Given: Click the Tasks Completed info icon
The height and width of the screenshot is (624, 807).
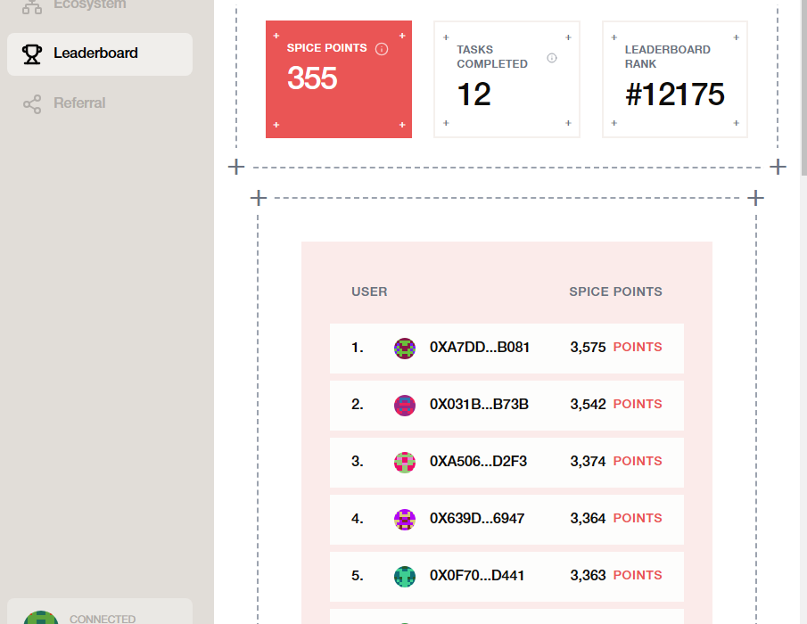Looking at the screenshot, I should point(552,58).
